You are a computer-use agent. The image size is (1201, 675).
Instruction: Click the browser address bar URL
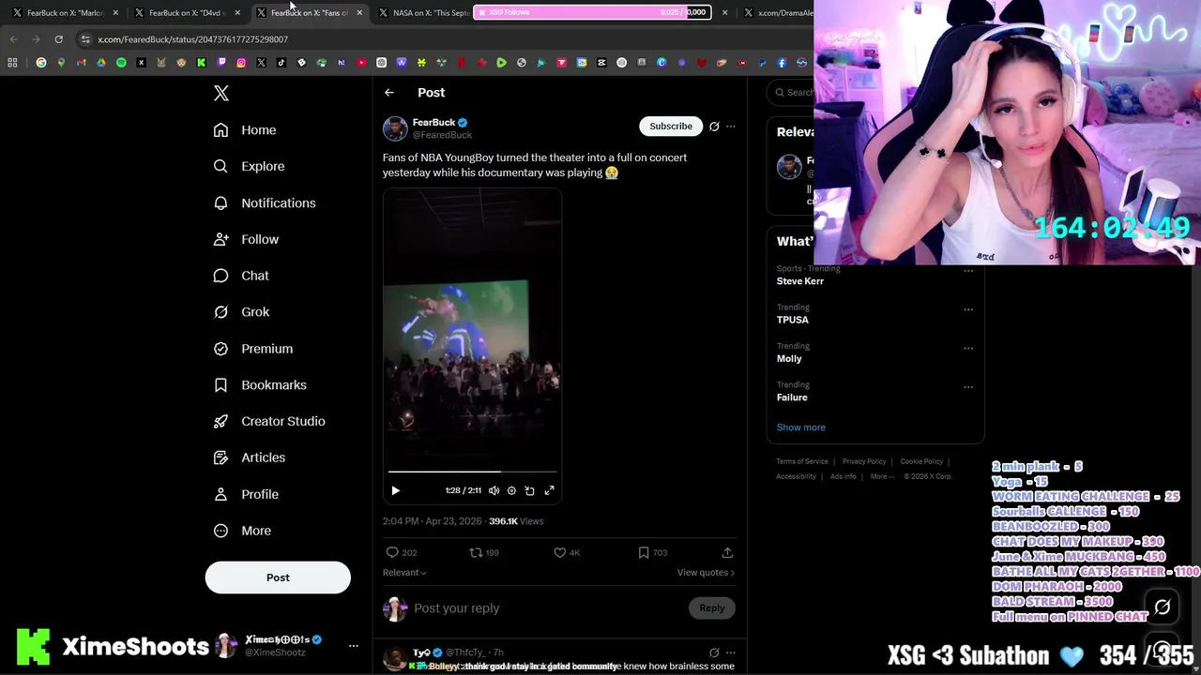(192, 39)
